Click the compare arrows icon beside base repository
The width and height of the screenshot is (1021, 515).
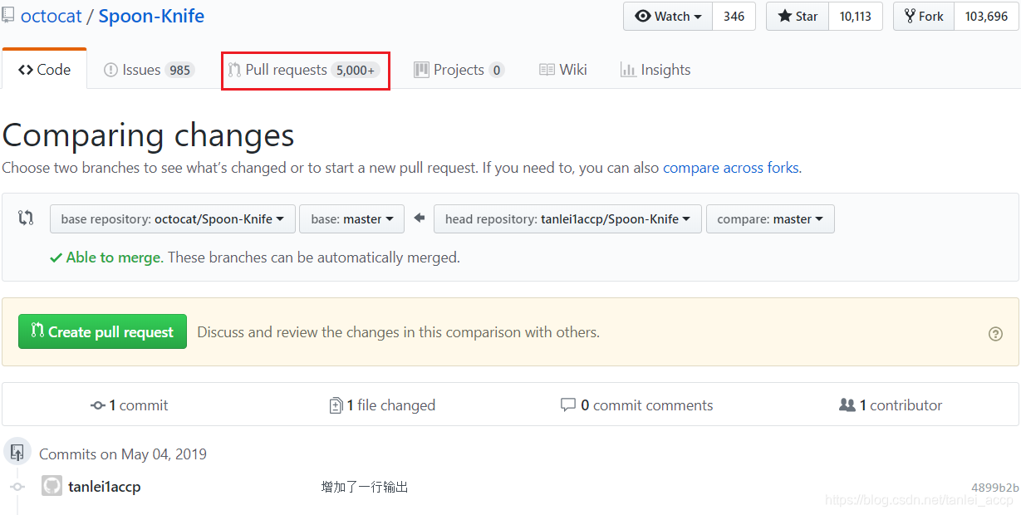tap(26, 218)
